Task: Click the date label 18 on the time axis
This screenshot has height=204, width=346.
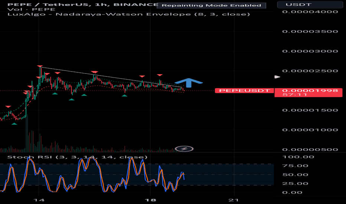Action: point(150,200)
